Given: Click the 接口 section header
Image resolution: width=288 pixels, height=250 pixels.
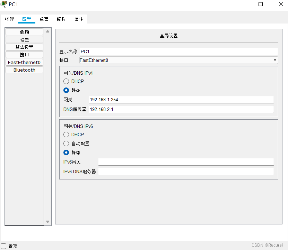Looking at the screenshot, I should (24, 55).
